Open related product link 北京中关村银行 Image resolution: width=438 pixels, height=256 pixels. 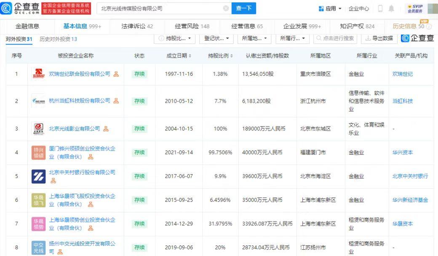pos(410,176)
